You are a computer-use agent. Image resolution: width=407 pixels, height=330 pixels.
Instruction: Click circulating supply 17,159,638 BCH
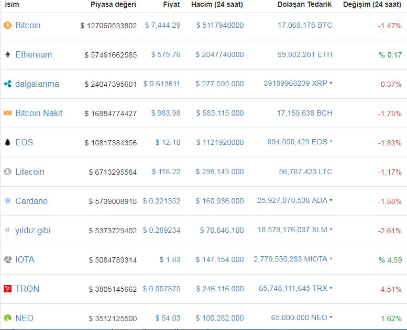(304, 113)
